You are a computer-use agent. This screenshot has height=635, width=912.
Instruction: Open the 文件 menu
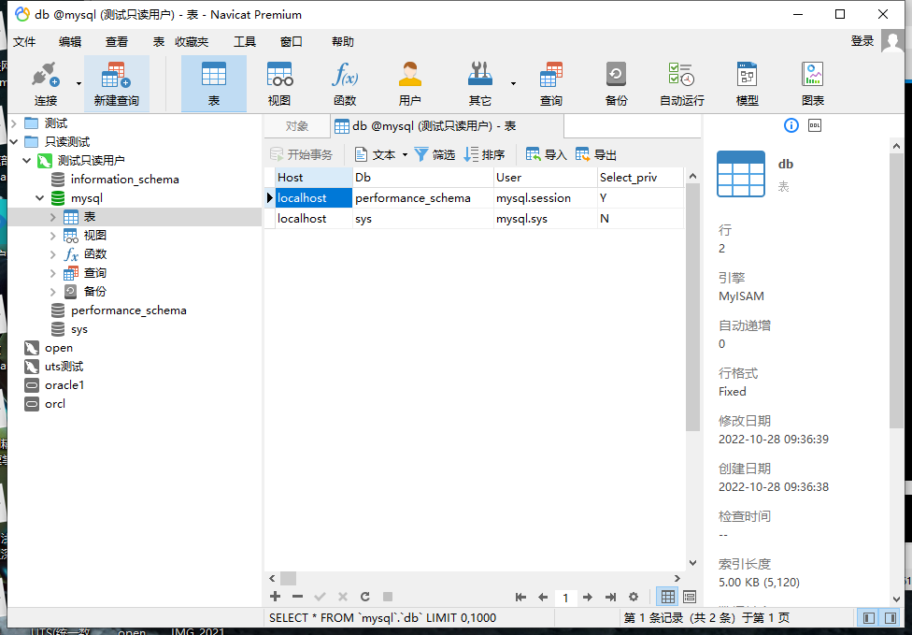coord(24,42)
